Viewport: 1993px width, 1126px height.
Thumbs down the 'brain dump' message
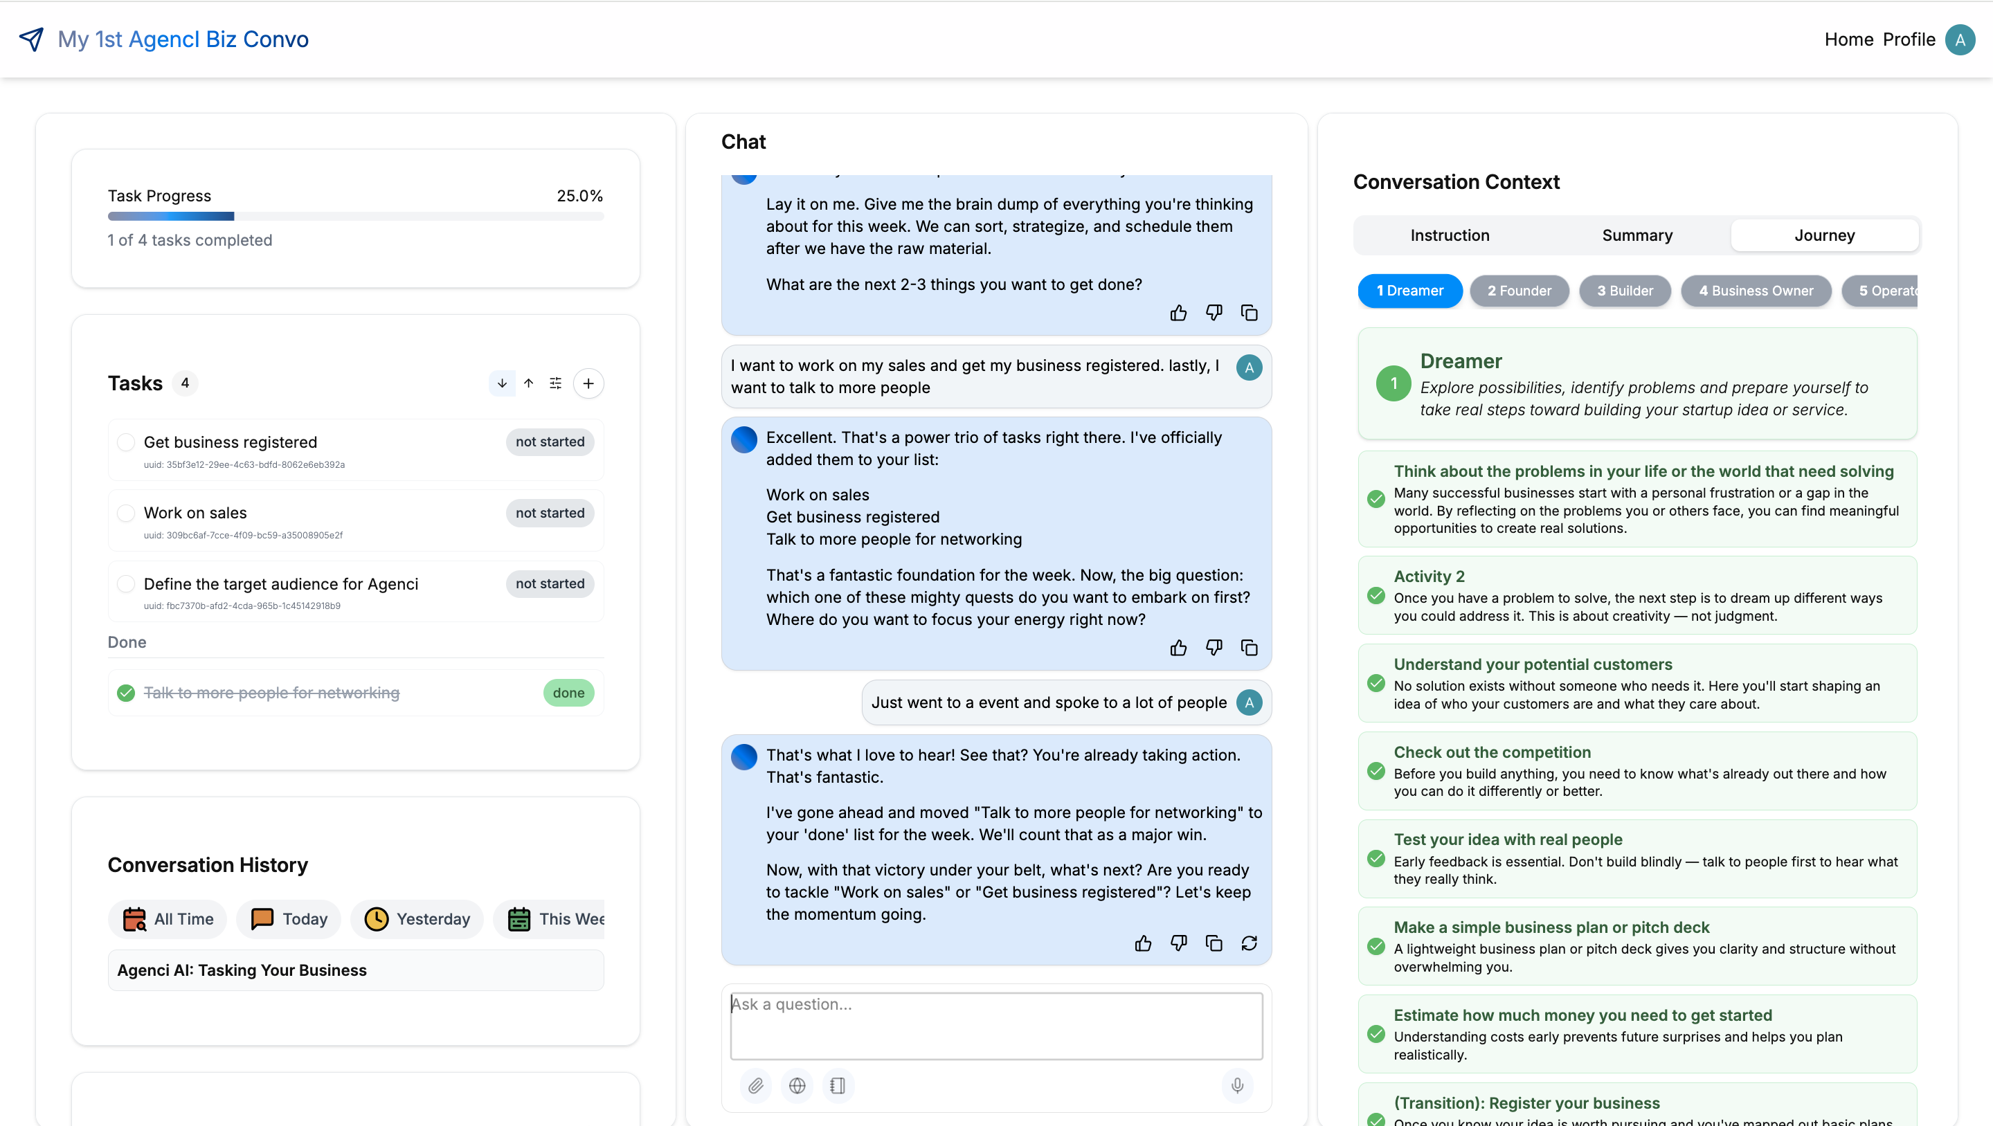(x=1214, y=312)
